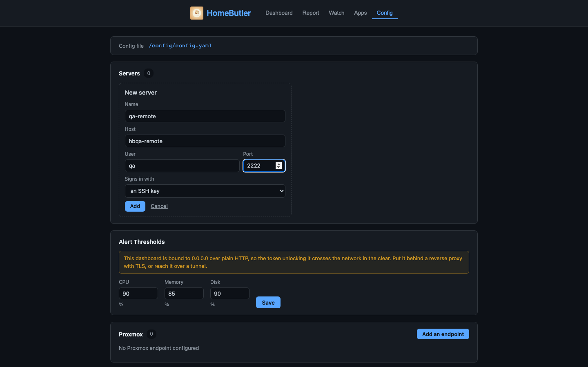The image size is (588, 367).
Task: Increment the Port with the up arrow
Action: 279,164
